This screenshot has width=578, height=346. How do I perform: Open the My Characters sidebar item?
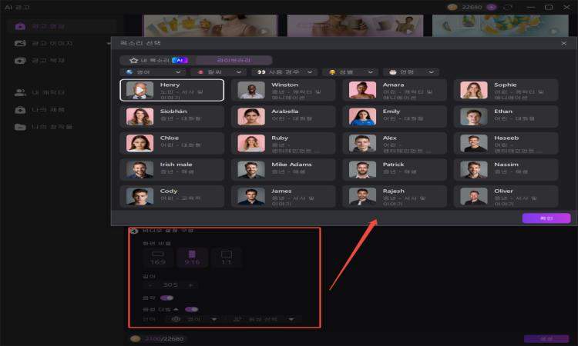pyautogui.click(x=62, y=92)
